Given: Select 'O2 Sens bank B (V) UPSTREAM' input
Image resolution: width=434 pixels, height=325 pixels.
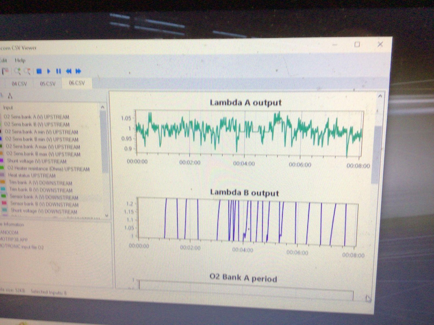Looking at the screenshot, I should (x=37, y=124).
